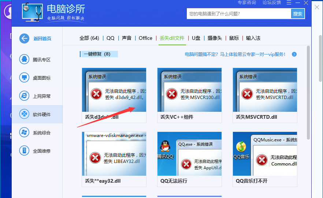323x198 pixels.
Task: Click the 一键修复 (8) button
Action: [99, 54]
